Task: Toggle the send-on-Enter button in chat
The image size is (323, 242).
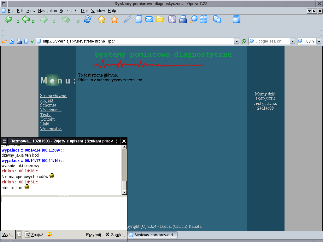Action: pyautogui.click(x=19, y=234)
